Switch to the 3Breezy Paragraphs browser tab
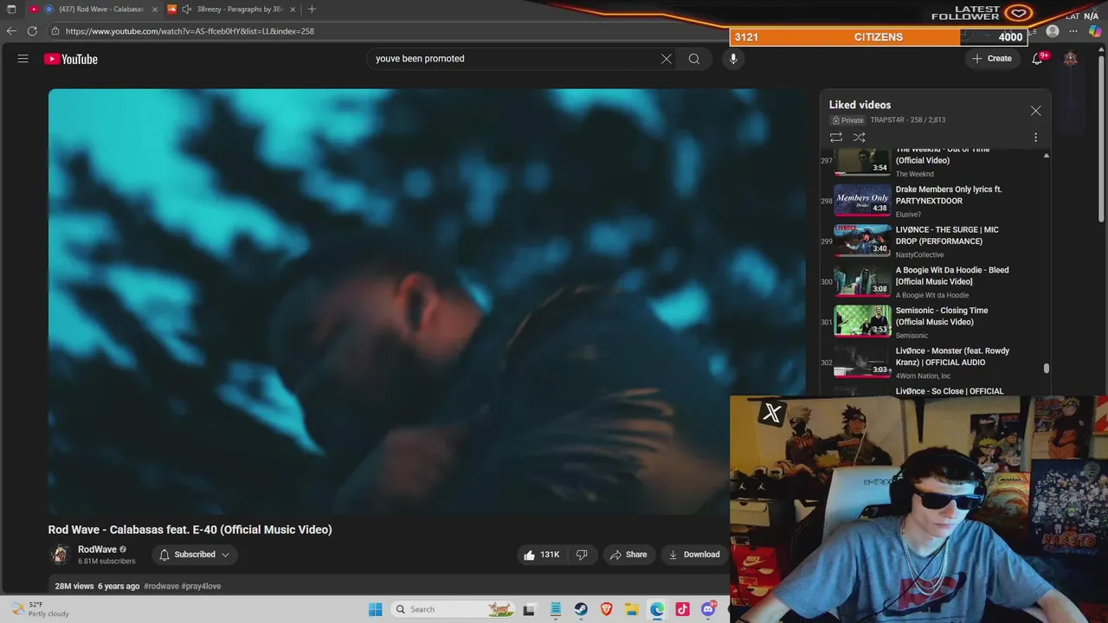 tap(232, 9)
